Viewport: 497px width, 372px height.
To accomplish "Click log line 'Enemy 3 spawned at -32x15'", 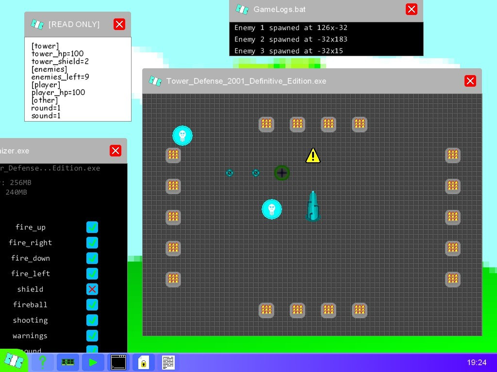I will coord(288,50).
